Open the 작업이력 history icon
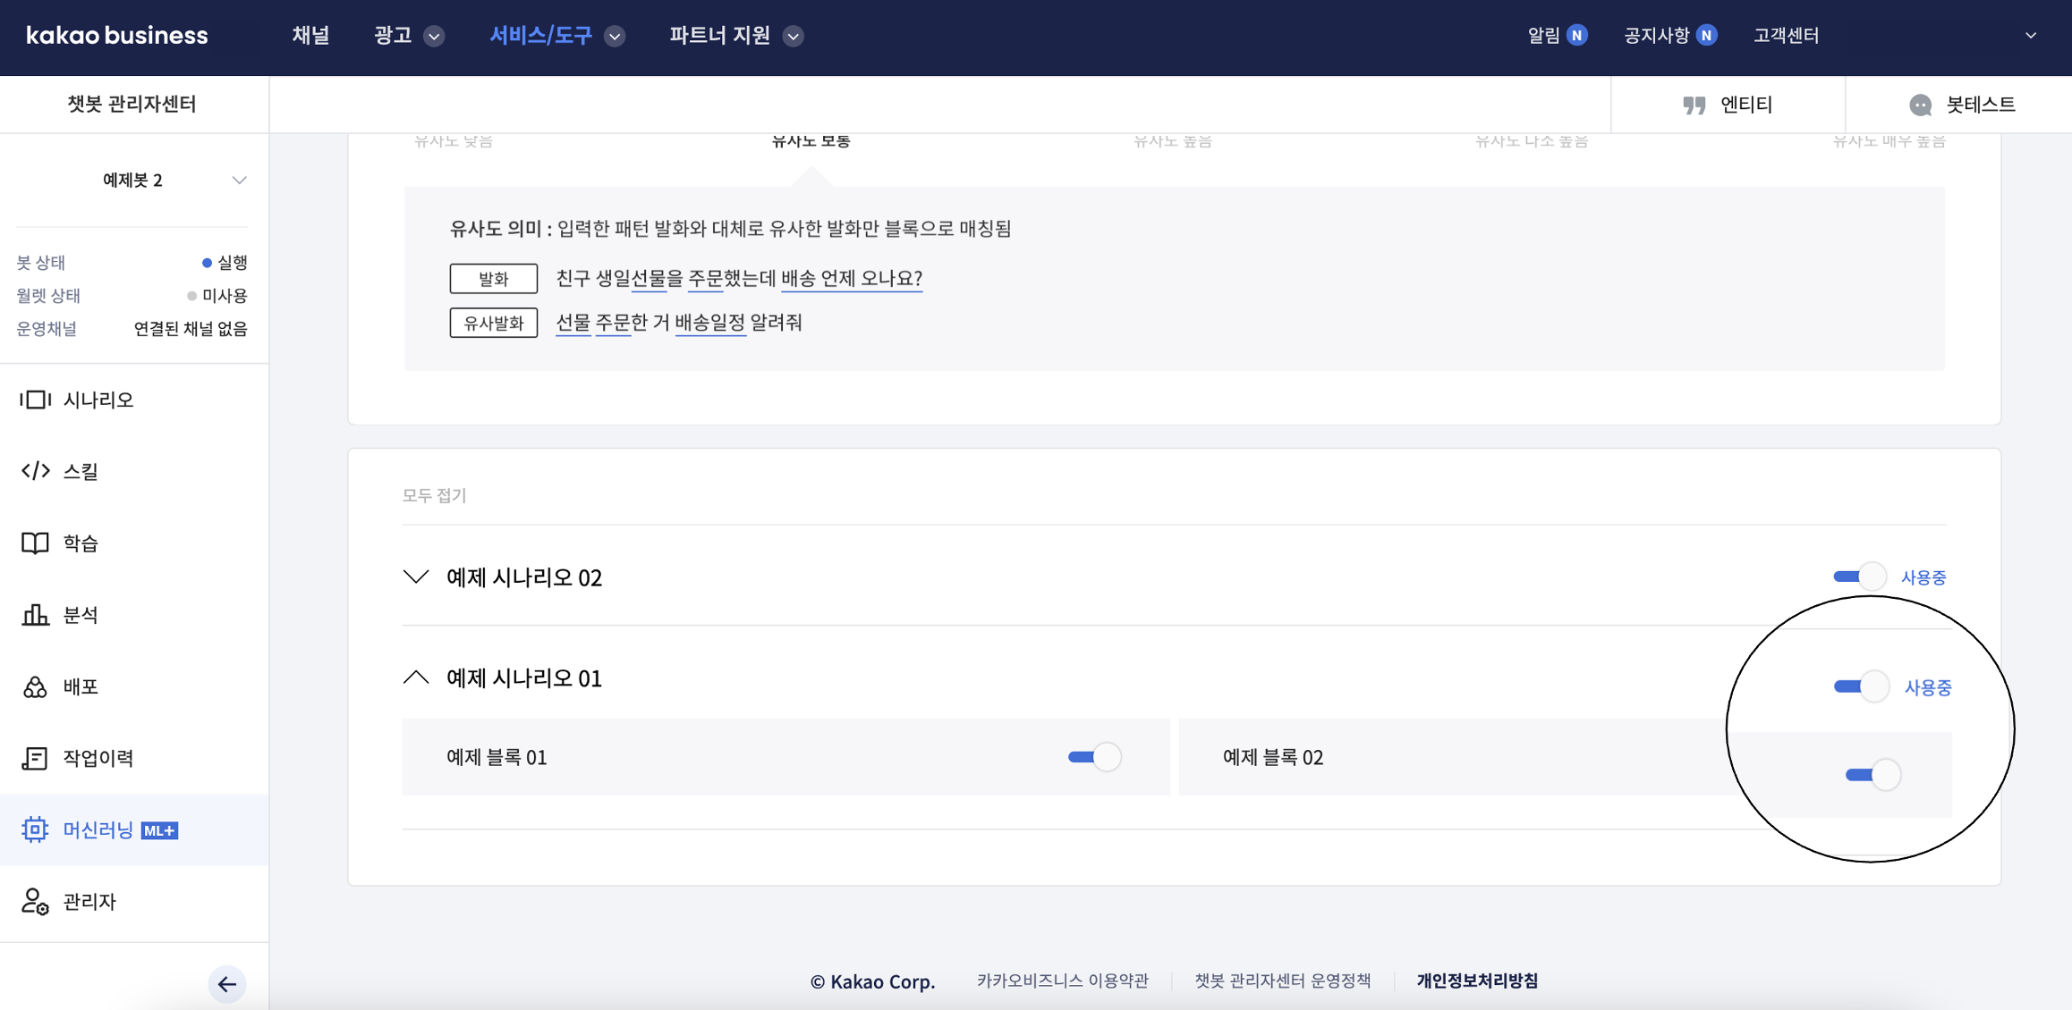 pyautogui.click(x=35, y=758)
